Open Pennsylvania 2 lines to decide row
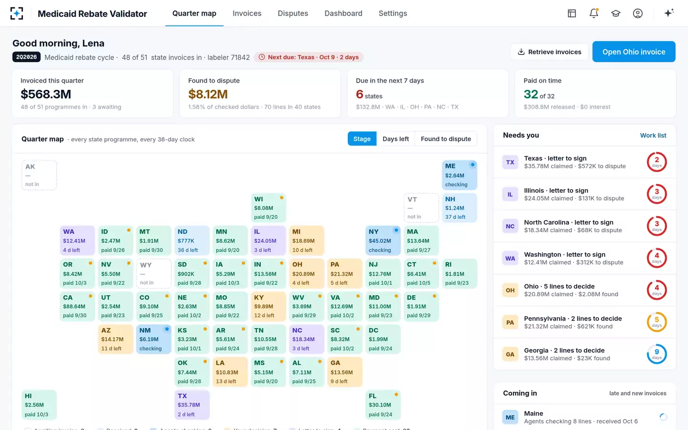 [x=585, y=322]
